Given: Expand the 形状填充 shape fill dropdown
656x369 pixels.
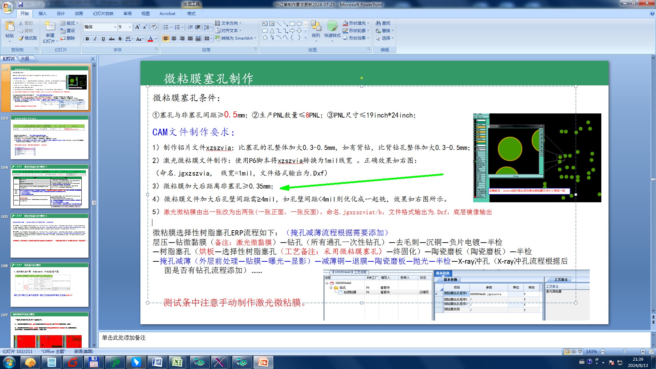Looking at the screenshot, I should pyautogui.click(x=368, y=23).
